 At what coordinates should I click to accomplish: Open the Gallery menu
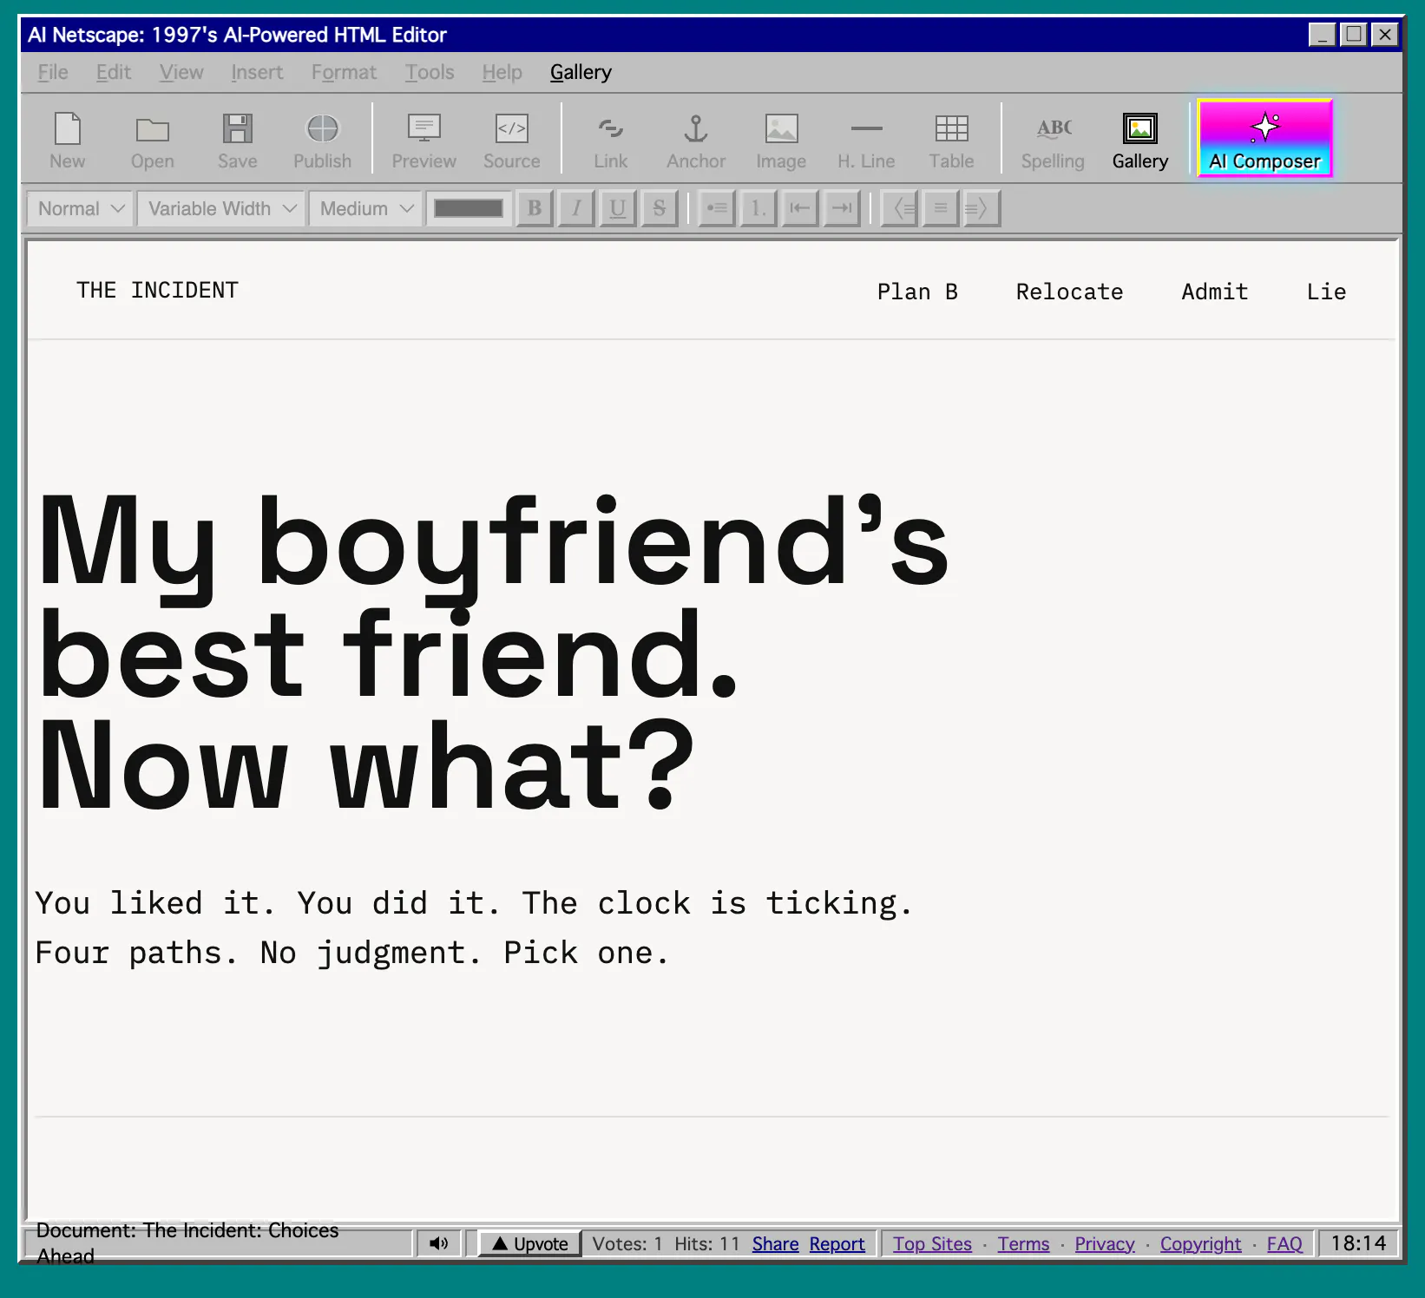(x=581, y=72)
